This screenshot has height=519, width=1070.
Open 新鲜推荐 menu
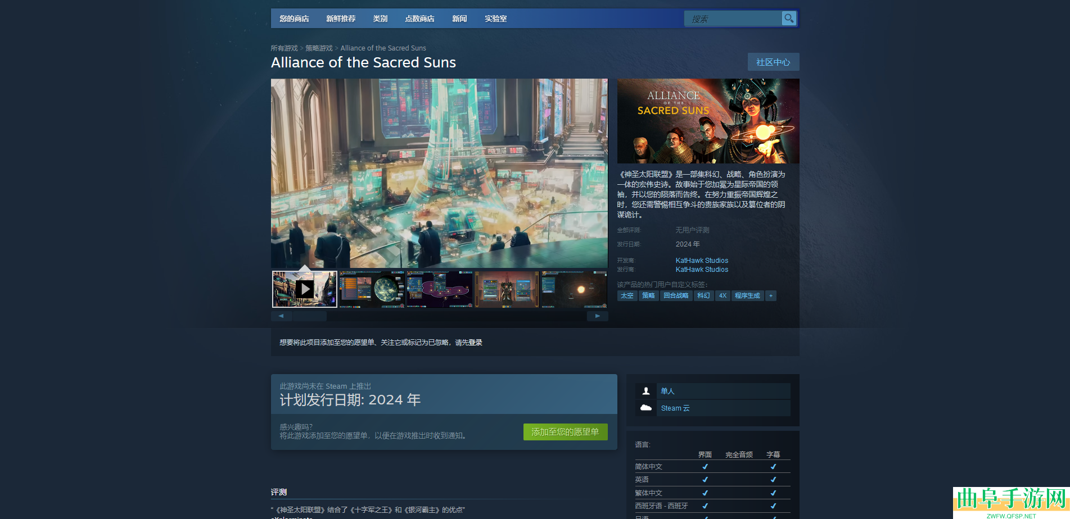click(x=341, y=19)
